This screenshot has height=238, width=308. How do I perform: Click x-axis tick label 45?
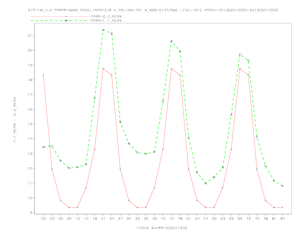click(x=171, y=219)
